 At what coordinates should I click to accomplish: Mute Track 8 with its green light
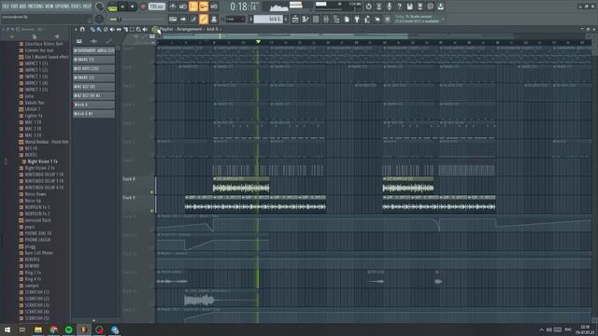(x=151, y=192)
